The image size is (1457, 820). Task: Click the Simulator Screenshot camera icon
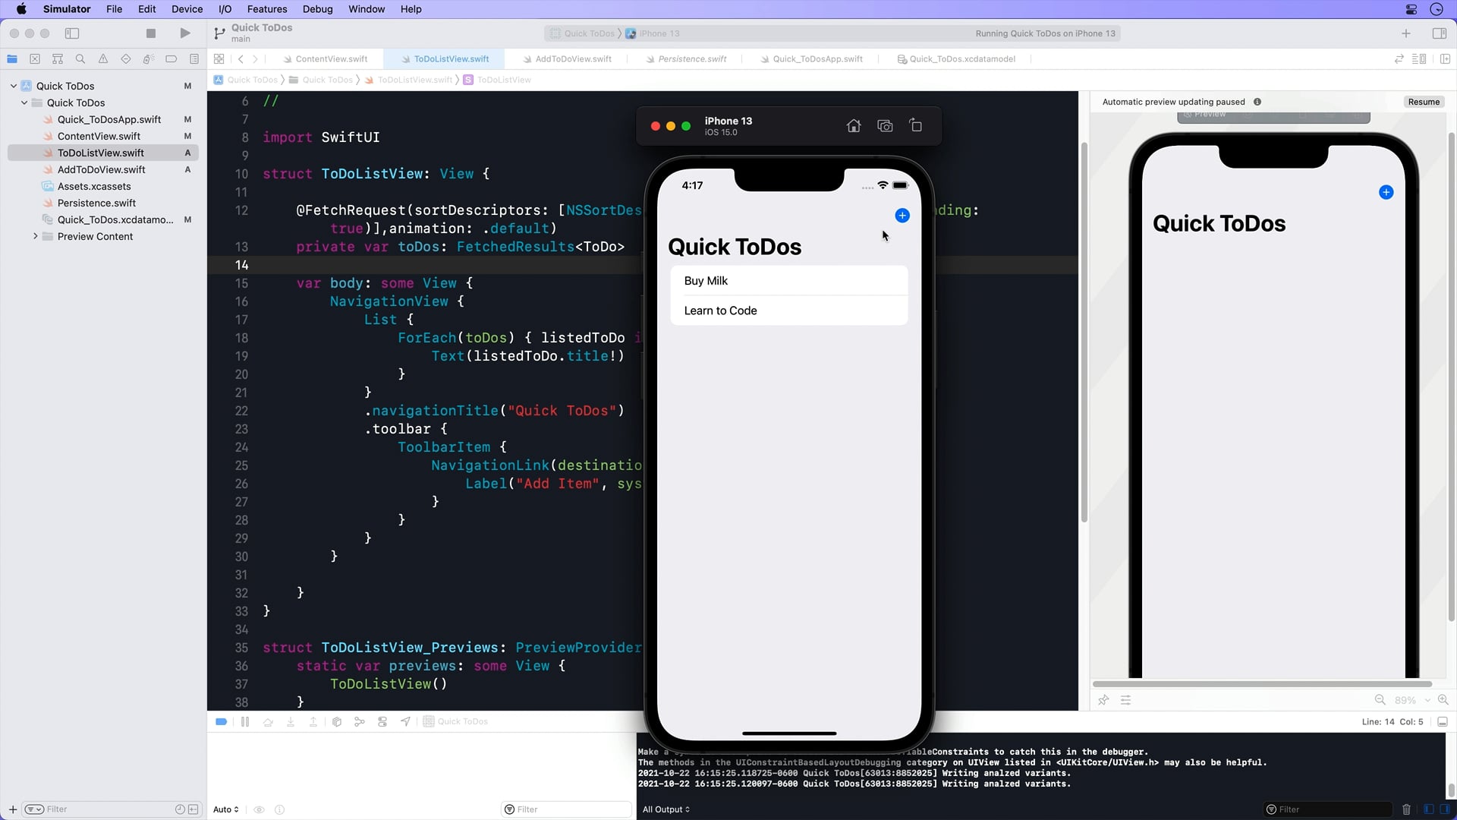click(885, 126)
